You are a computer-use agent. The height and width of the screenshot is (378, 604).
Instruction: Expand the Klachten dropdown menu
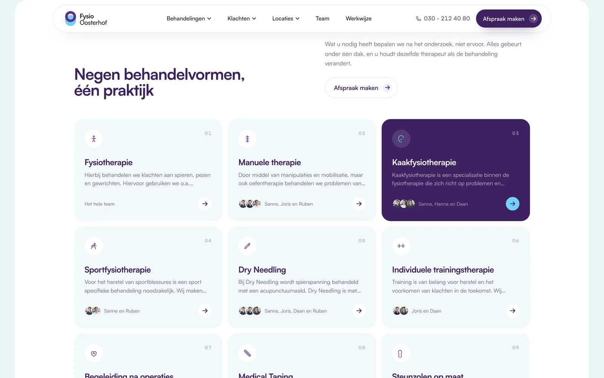point(242,19)
